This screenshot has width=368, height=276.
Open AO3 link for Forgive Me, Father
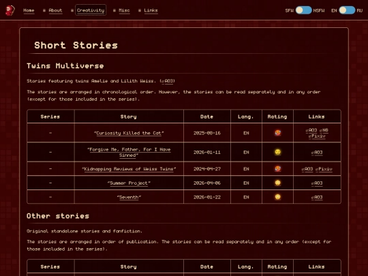coord(317,153)
